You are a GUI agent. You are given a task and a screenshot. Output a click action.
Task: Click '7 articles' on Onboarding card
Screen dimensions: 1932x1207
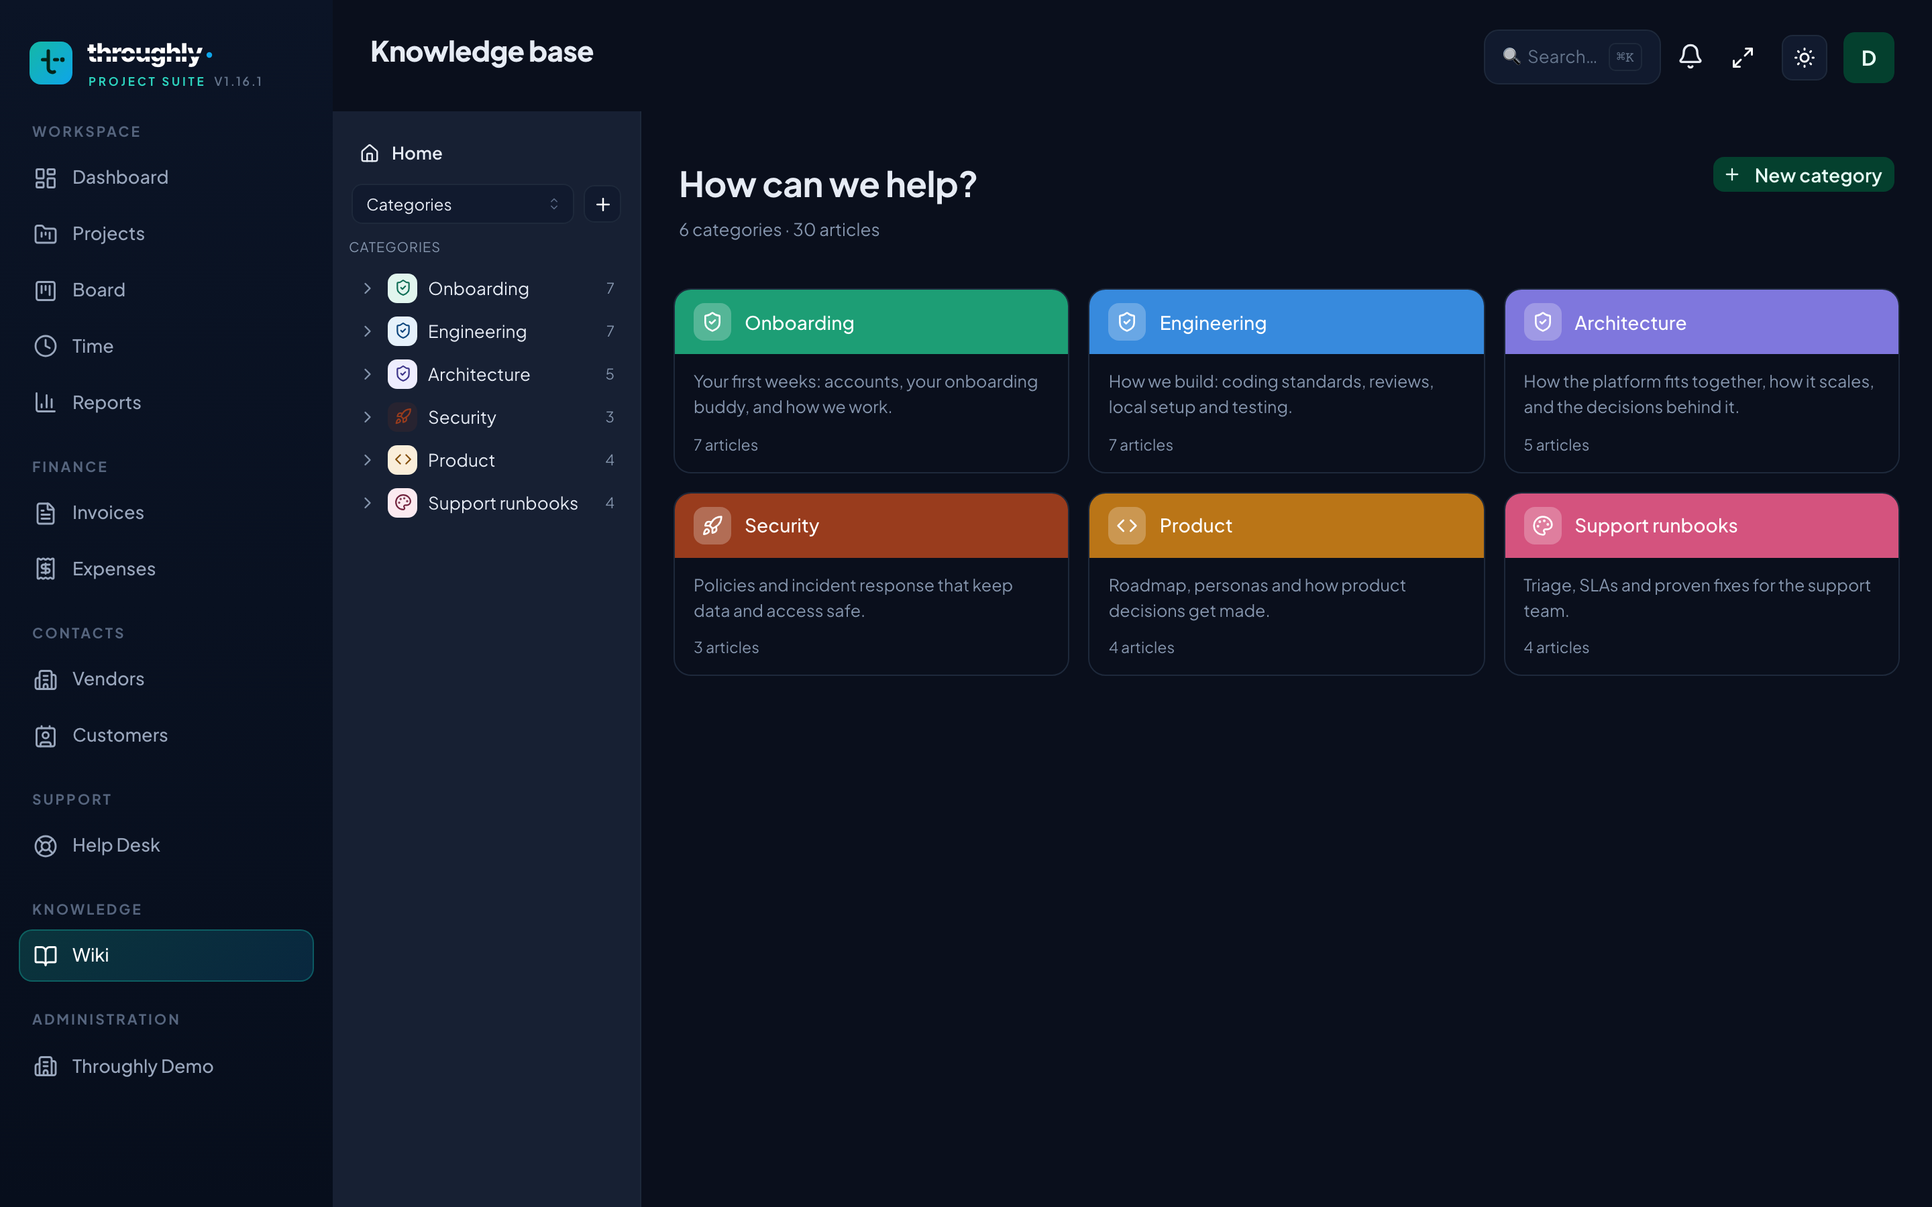click(x=726, y=445)
